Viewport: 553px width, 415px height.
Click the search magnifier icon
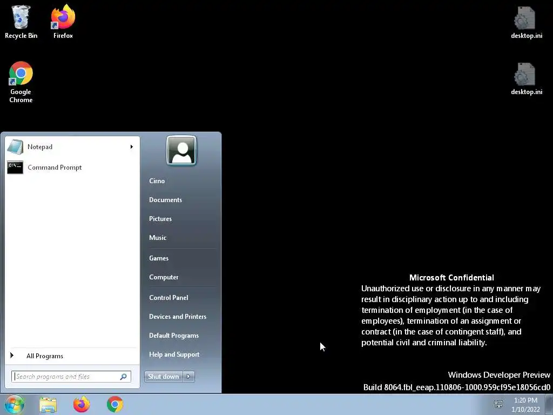pos(124,377)
